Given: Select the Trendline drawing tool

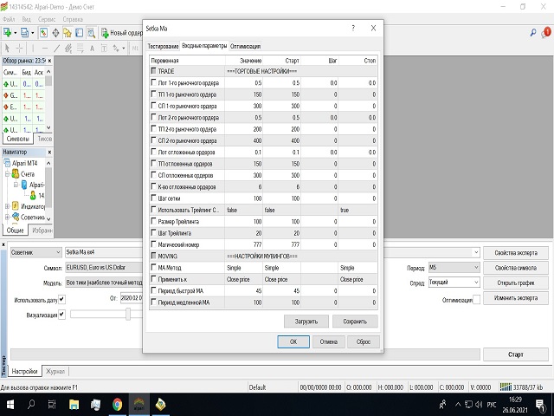Looking at the screenshot, I should 56,49.
